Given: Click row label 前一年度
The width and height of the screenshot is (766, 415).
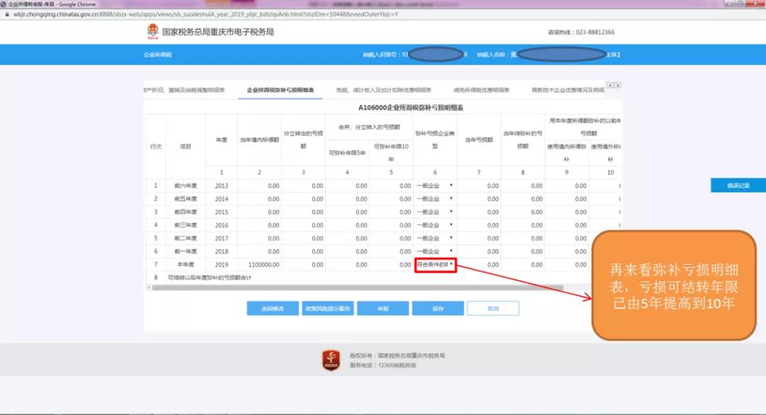Looking at the screenshot, I should coord(186,251).
